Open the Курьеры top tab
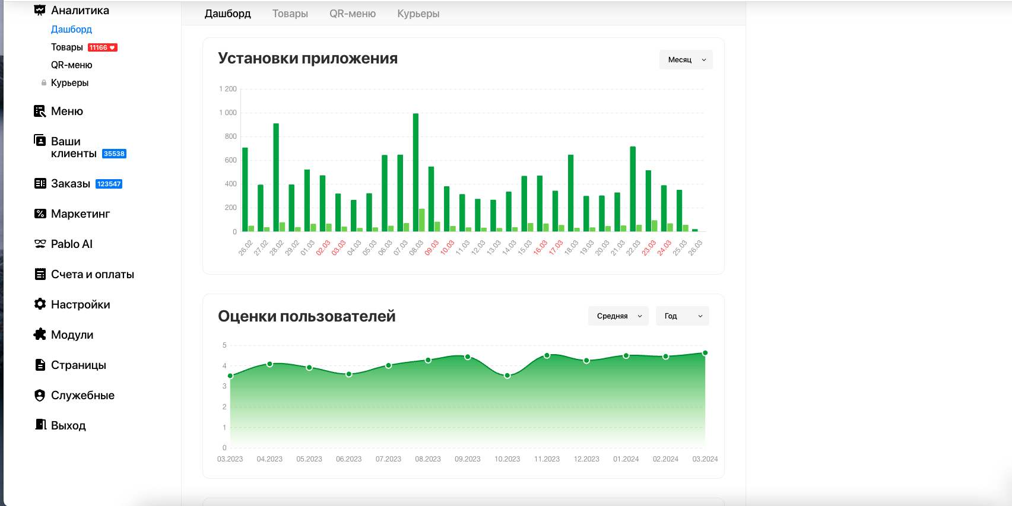 tap(418, 14)
